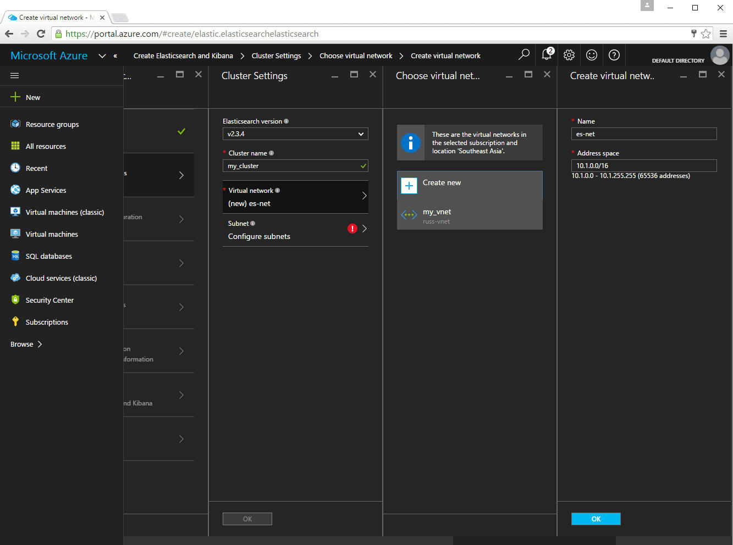
Task: Open the help question mark icon
Action: [614, 55]
